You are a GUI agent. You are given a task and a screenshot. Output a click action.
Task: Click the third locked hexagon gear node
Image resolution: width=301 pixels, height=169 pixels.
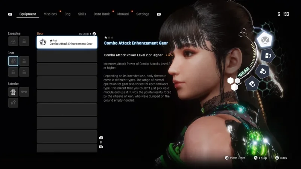point(262,71)
